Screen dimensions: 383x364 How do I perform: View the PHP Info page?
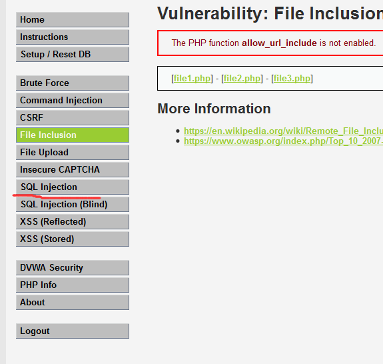click(x=73, y=285)
